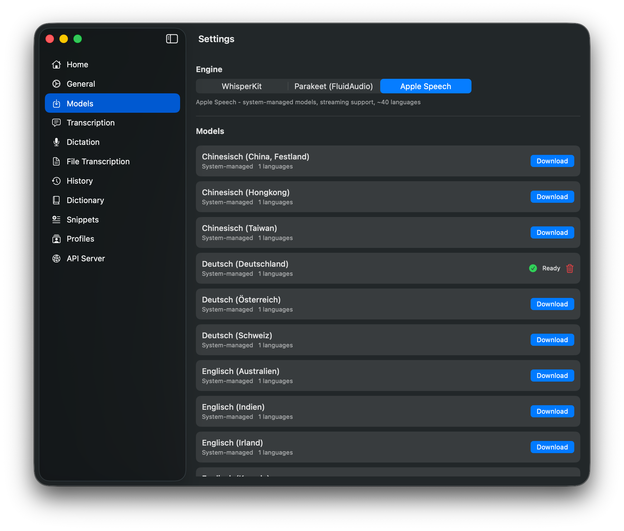Toggle the sidebar with the panel icon

172,39
